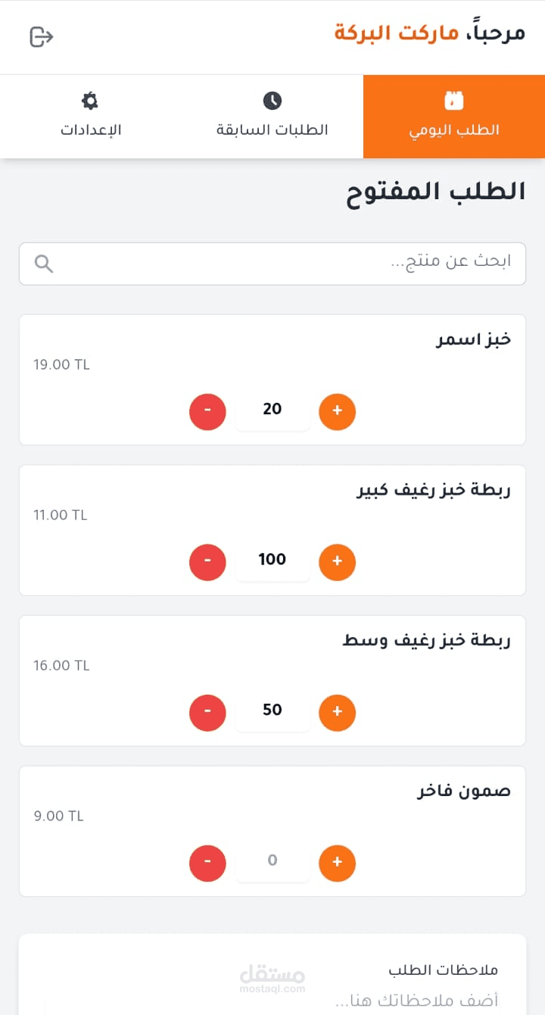
Task: Click the order notes text area
Action: pyautogui.click(x=272, y=1000)
